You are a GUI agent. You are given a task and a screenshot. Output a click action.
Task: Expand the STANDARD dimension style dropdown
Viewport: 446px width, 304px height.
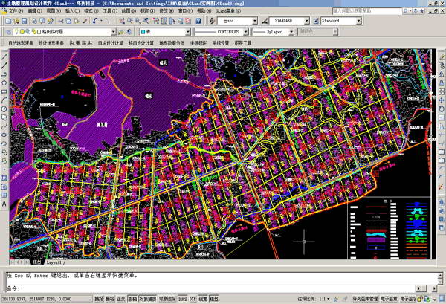click(x=306, y=21)
